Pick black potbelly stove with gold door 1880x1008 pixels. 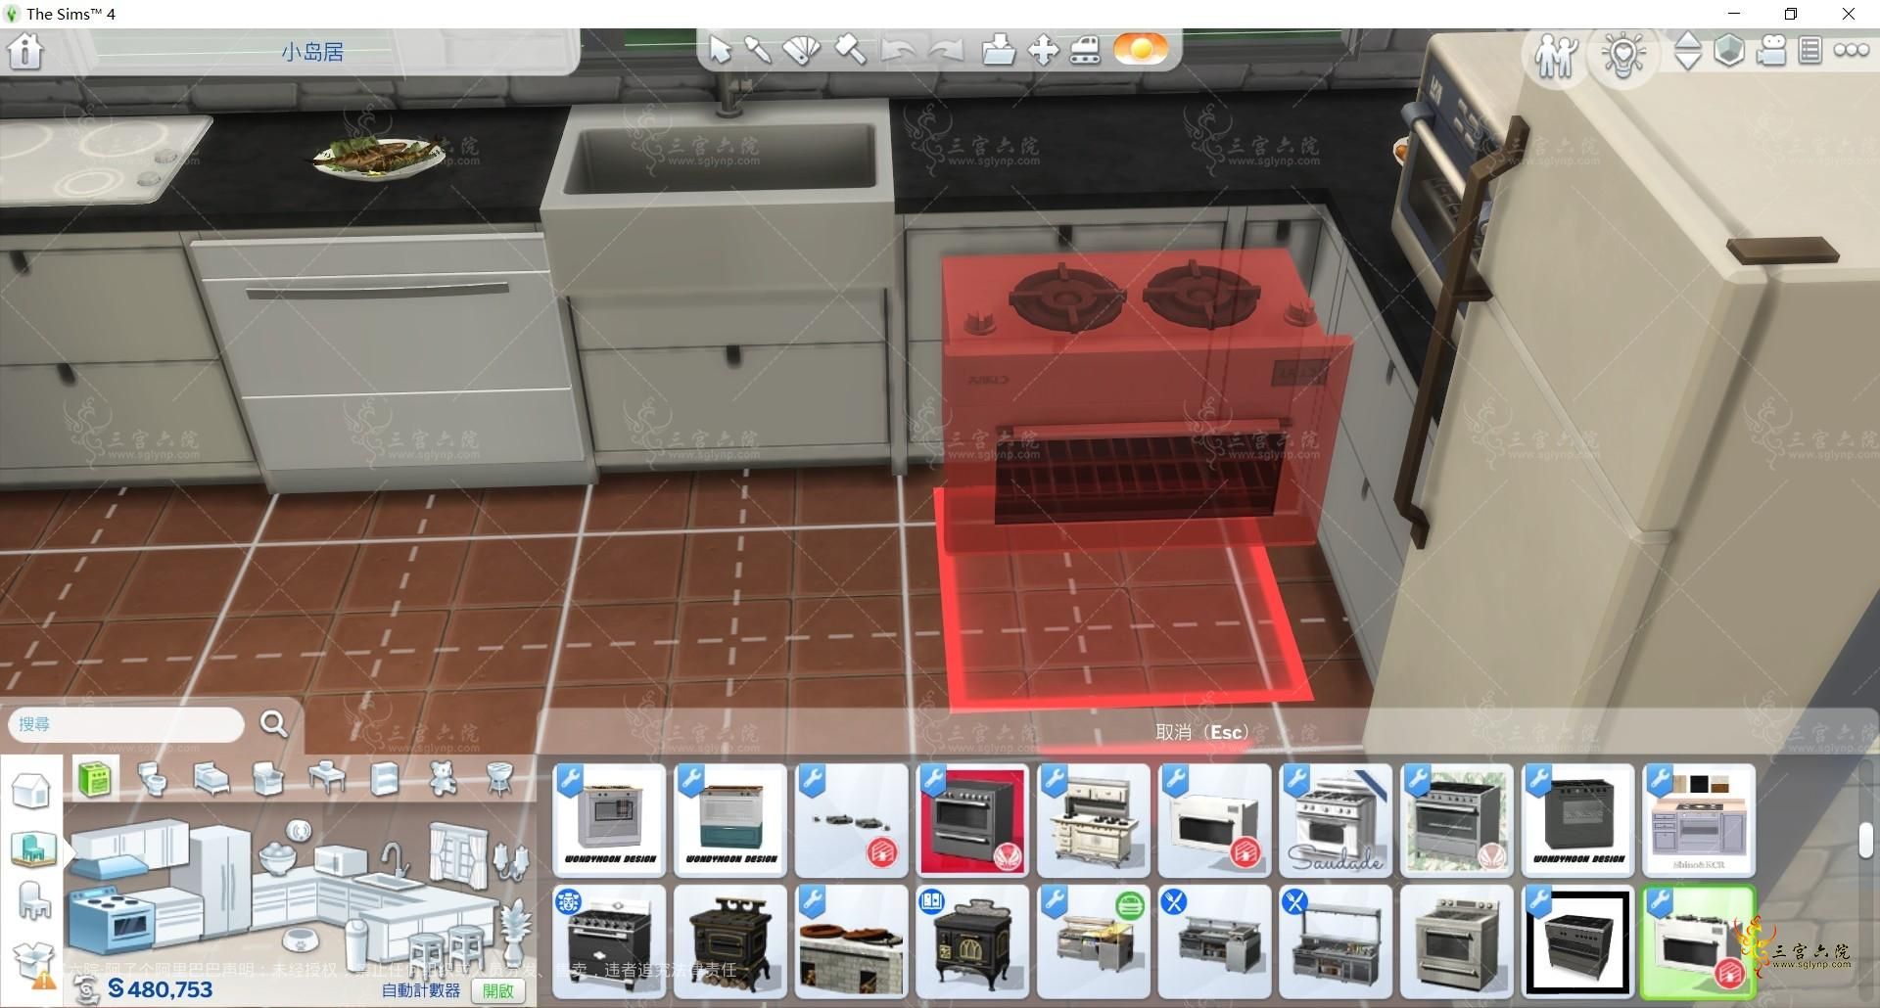coord(972,941)
